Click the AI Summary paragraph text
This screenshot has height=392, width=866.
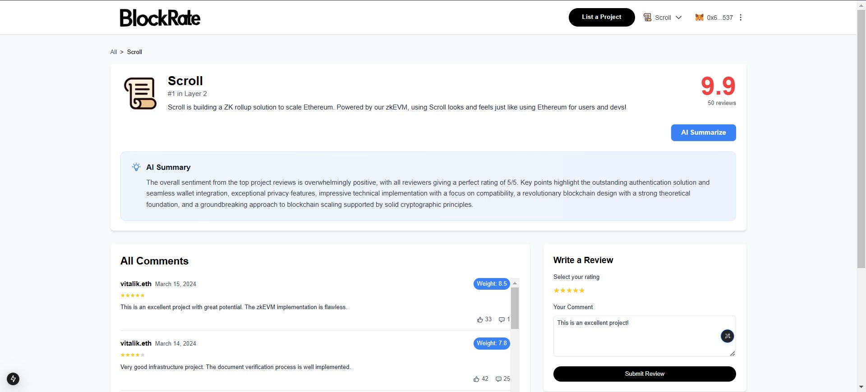428,193
